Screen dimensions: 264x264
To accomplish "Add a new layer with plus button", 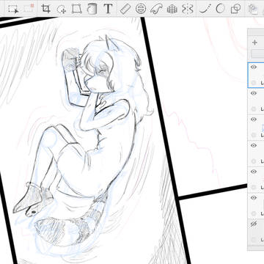I will [254, 43].
